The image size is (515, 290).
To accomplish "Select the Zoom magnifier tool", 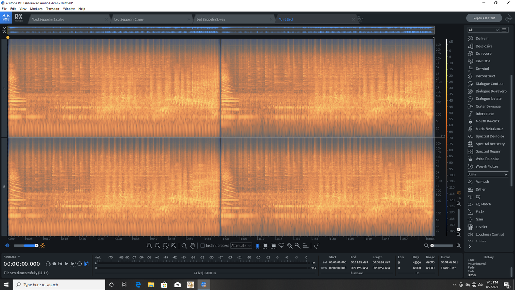I will (x=184, y=246).
